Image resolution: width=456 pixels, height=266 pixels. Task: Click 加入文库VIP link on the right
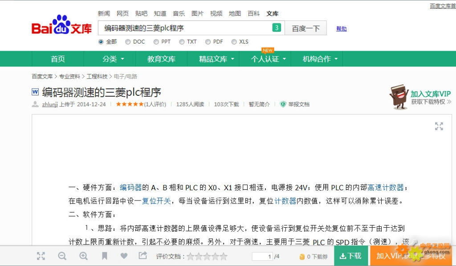click(x=431, y=94)
